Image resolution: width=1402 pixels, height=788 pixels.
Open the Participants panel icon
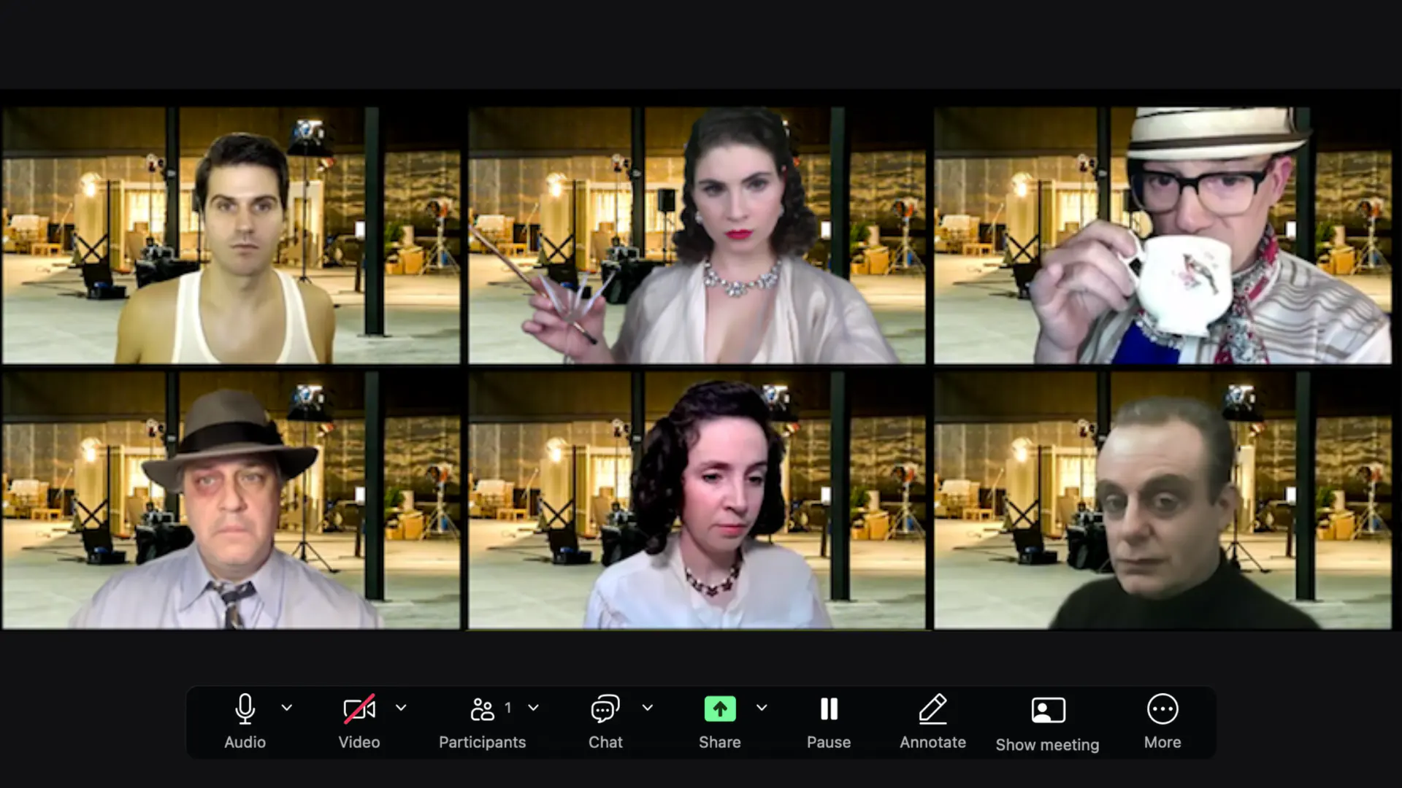pos(482,709)
